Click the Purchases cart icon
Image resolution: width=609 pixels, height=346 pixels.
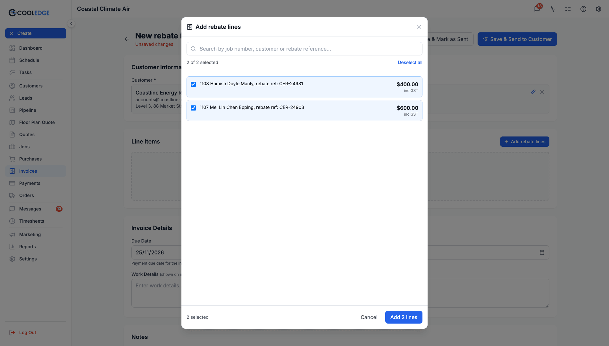point(12,159)
